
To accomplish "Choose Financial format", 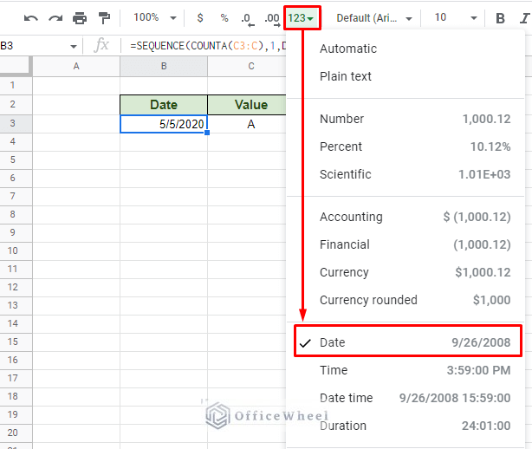I will click(x=405, y=244).
